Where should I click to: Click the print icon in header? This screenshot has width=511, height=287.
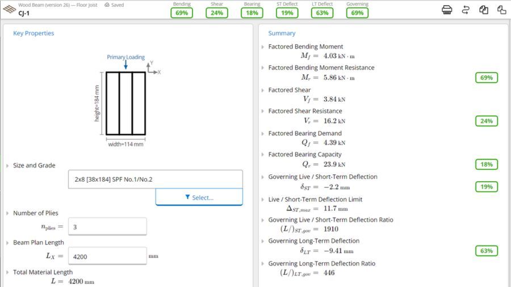[x=447, y=10]
